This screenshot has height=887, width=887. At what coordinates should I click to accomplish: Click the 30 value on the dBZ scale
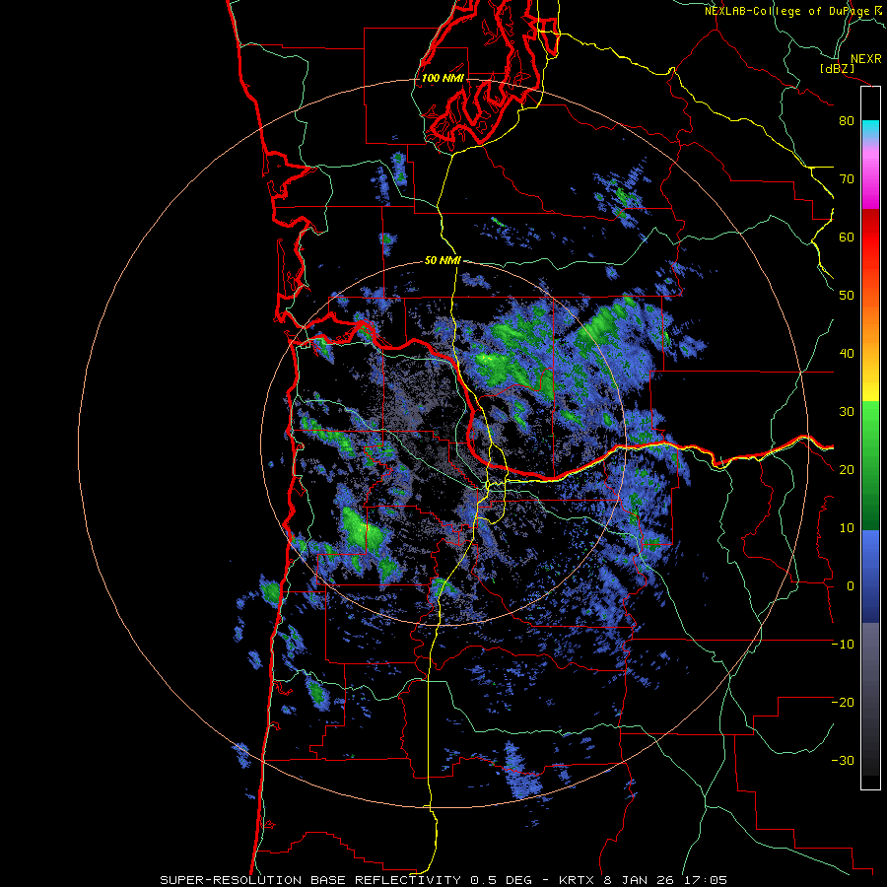point(847,412)
